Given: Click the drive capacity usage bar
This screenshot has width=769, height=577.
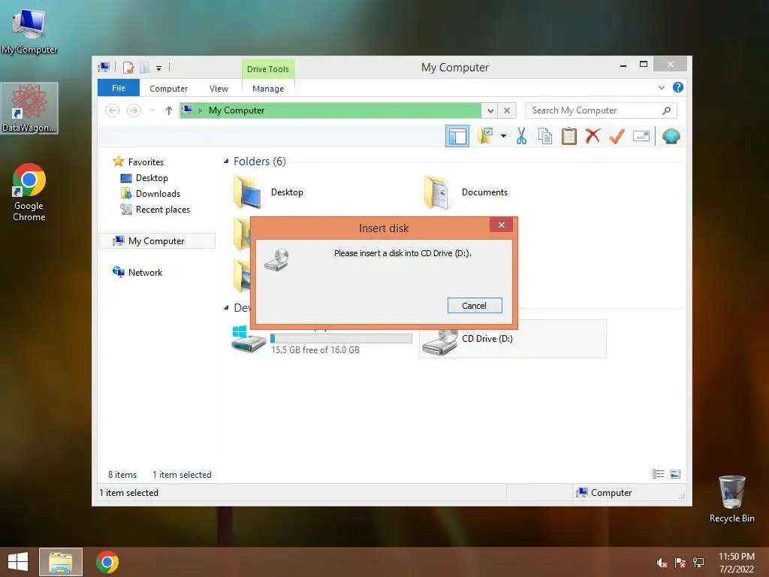Looking at the screenshot, I should (x=342, y=338).
